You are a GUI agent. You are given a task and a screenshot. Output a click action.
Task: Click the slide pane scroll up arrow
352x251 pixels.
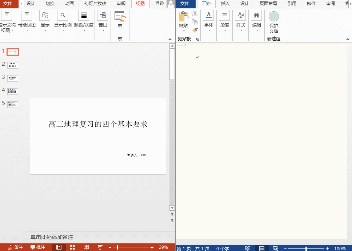point(172,46)
